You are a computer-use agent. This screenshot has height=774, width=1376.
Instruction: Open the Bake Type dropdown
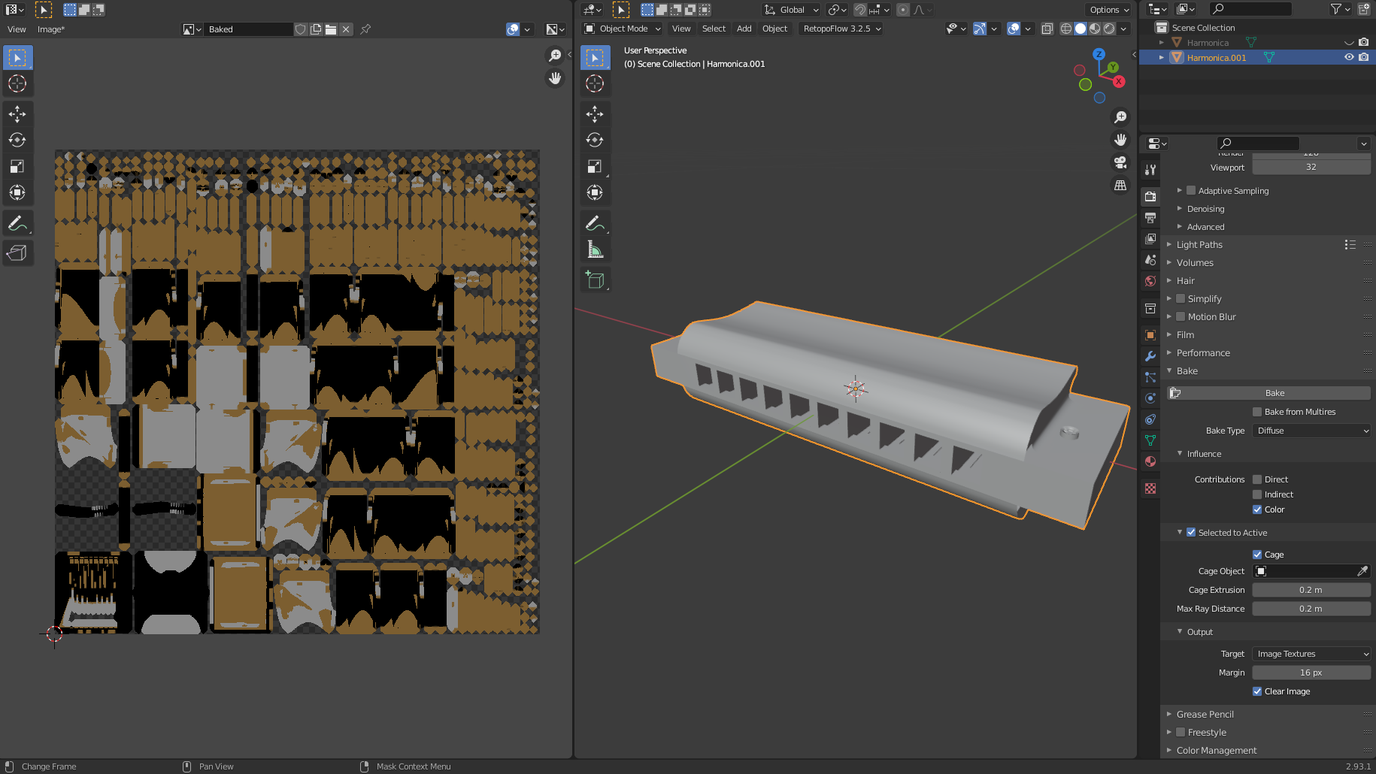point(1311,431)
